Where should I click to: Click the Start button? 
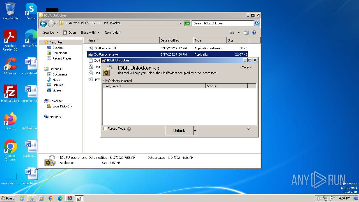click(8, 198)
